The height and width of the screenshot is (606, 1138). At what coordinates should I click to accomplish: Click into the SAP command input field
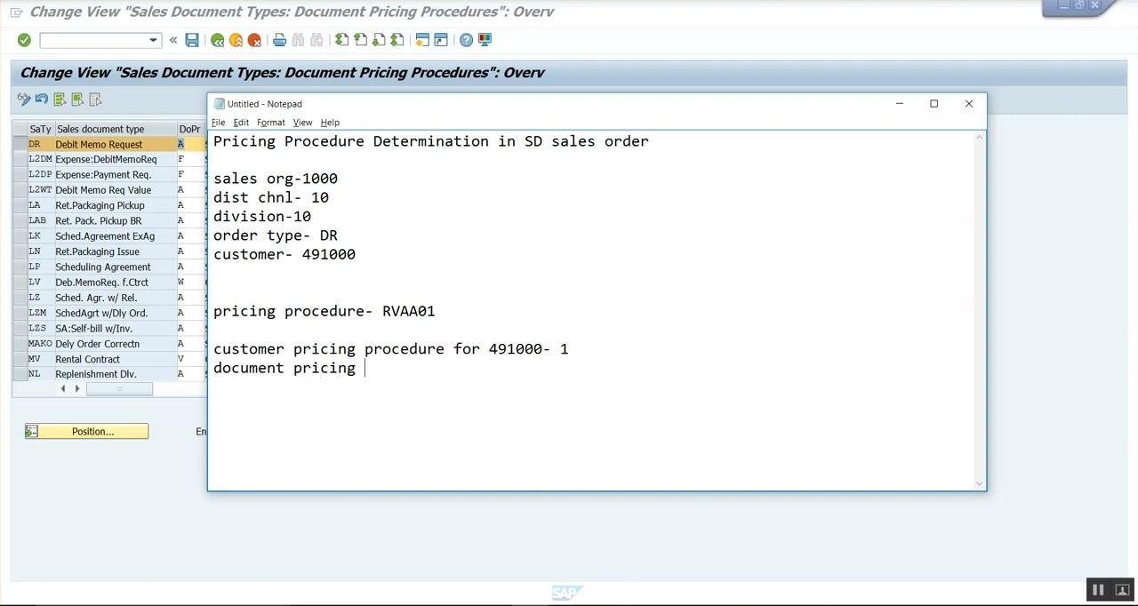tap(93, 40)
